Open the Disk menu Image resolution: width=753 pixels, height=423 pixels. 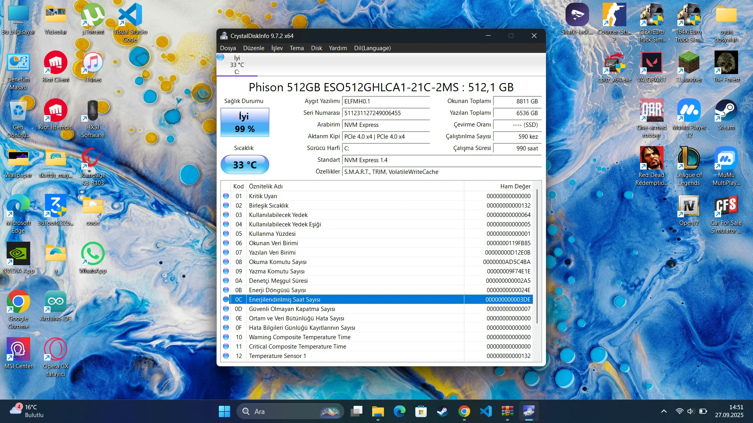click(316, 48)
